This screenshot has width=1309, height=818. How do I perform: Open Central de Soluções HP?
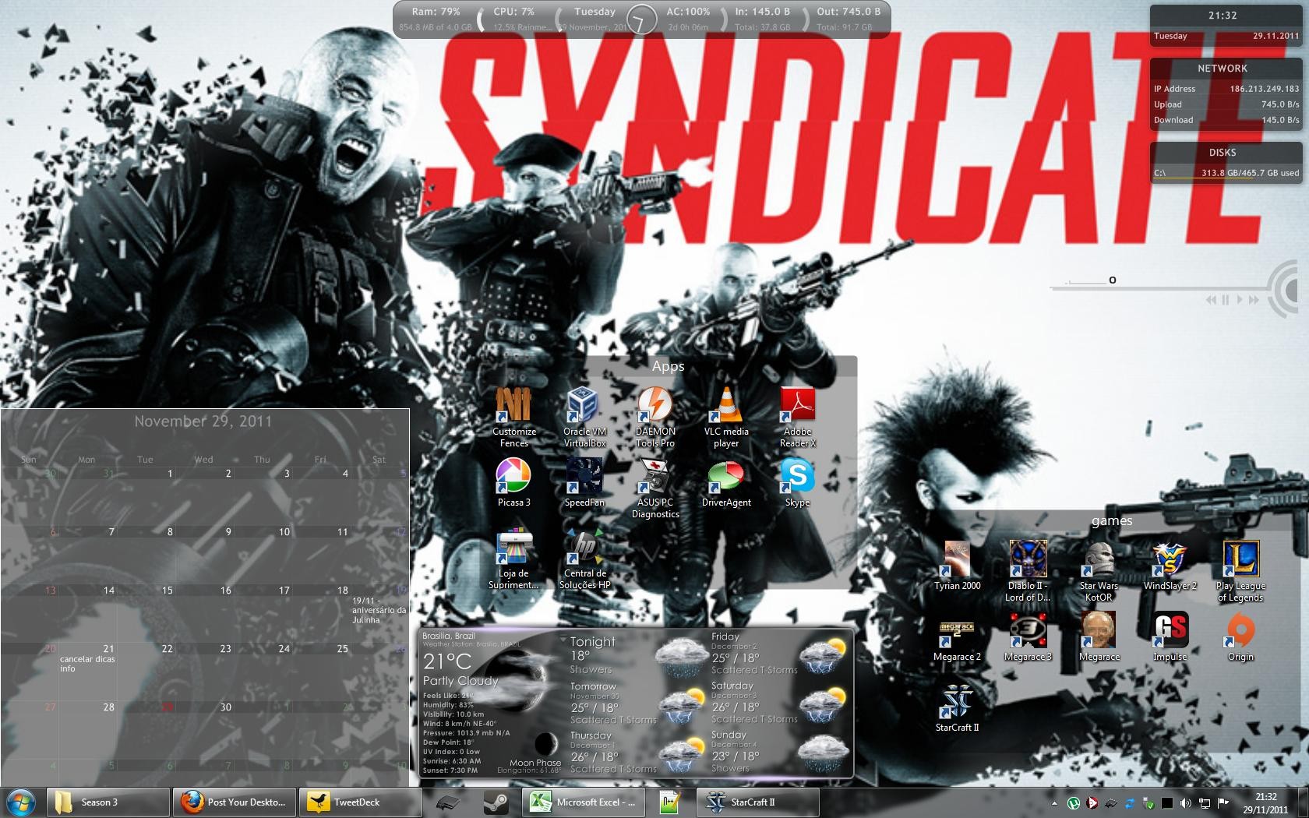[584, 559]
